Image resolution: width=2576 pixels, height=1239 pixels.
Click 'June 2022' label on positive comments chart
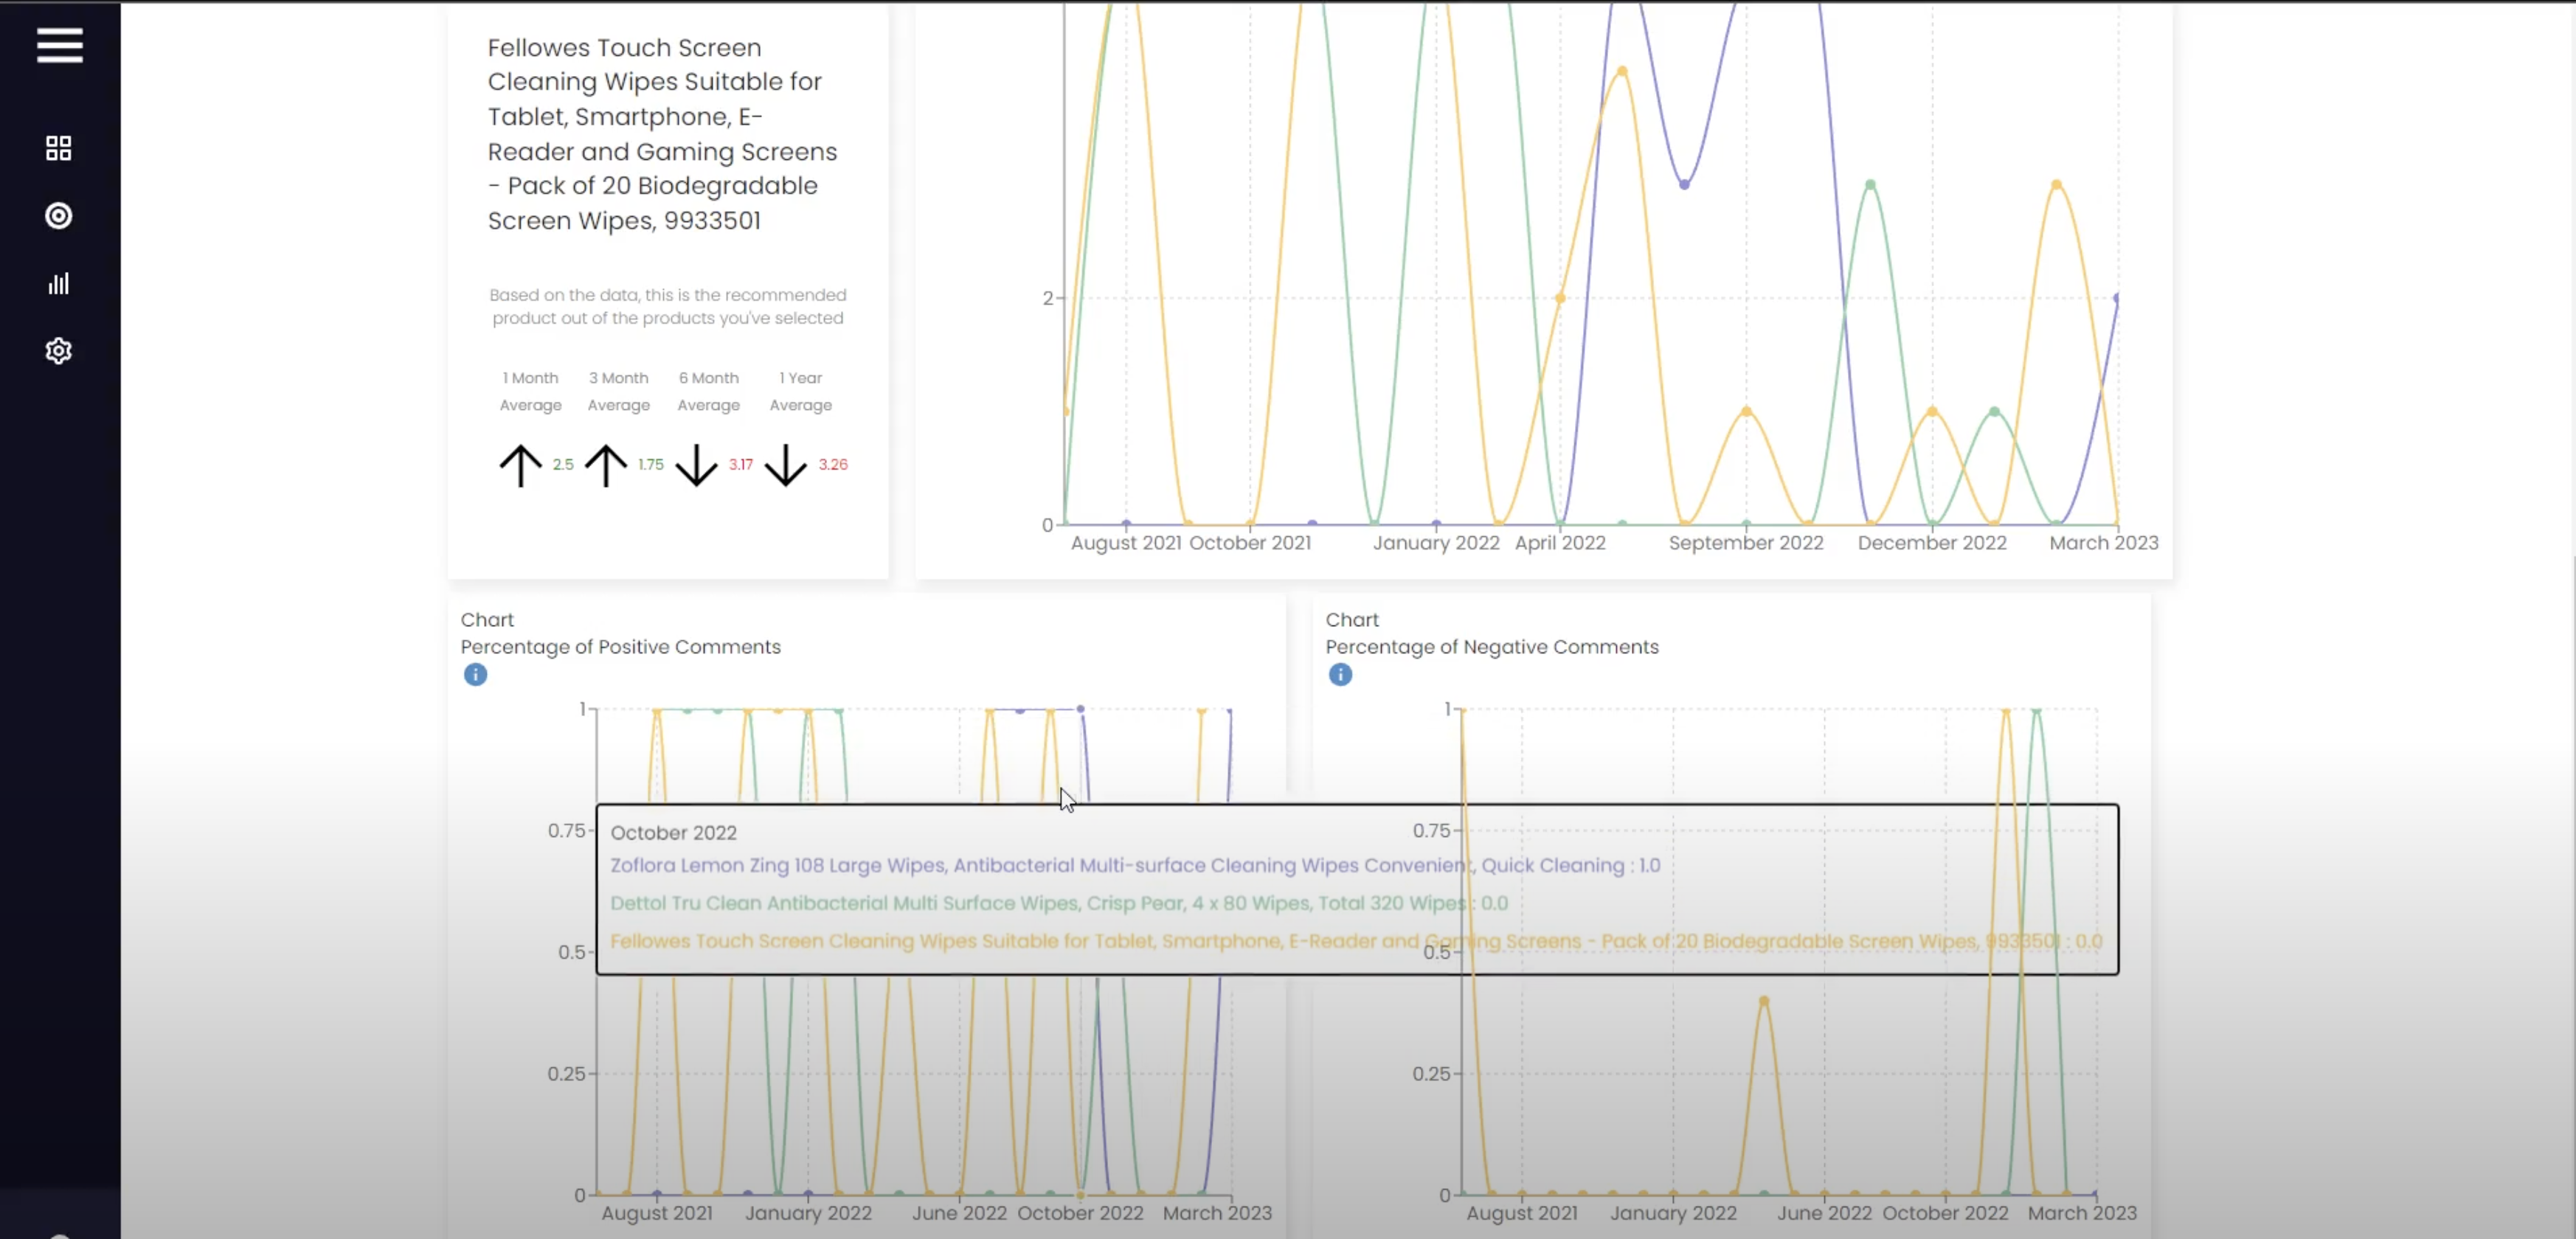[x=960, y=1213]
